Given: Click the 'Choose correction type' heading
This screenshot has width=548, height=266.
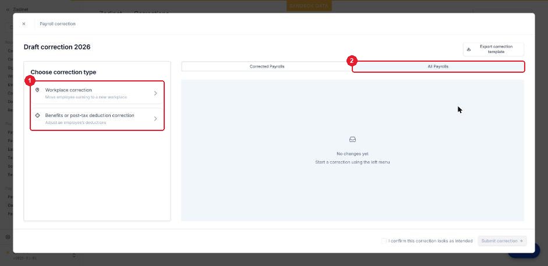Looking at the screenshot, I should pyautogui.click(x=63, y=72).
